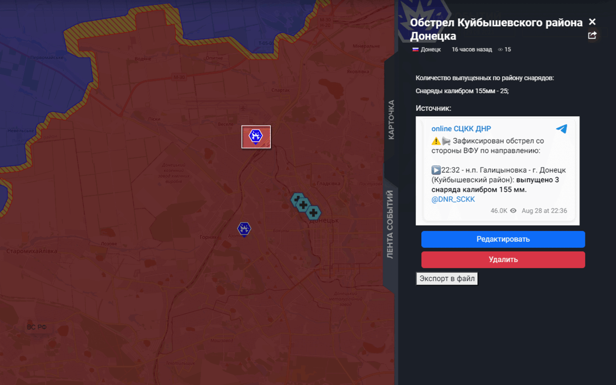Click the 46.0K view count in post

[499, 211]
